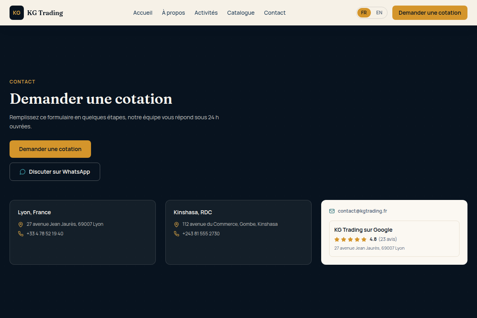477x318 pixels.
Task: Navigate to Contact in the navbar
Action: pos(275,13)
